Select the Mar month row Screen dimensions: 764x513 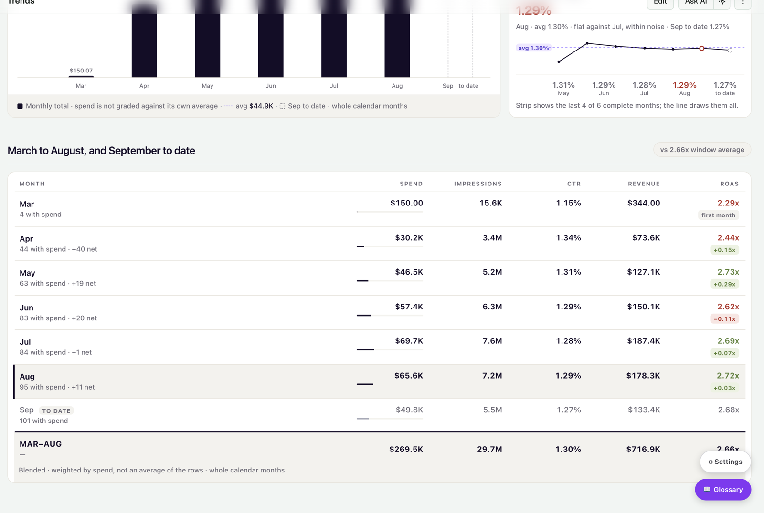(380, 209)
